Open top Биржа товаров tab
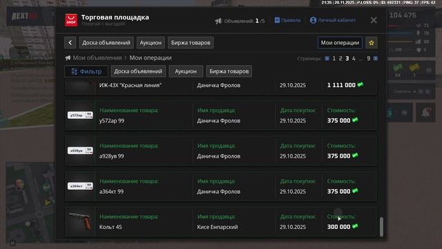The height and width of the screenshot is (249, 442). coord(191,43)
